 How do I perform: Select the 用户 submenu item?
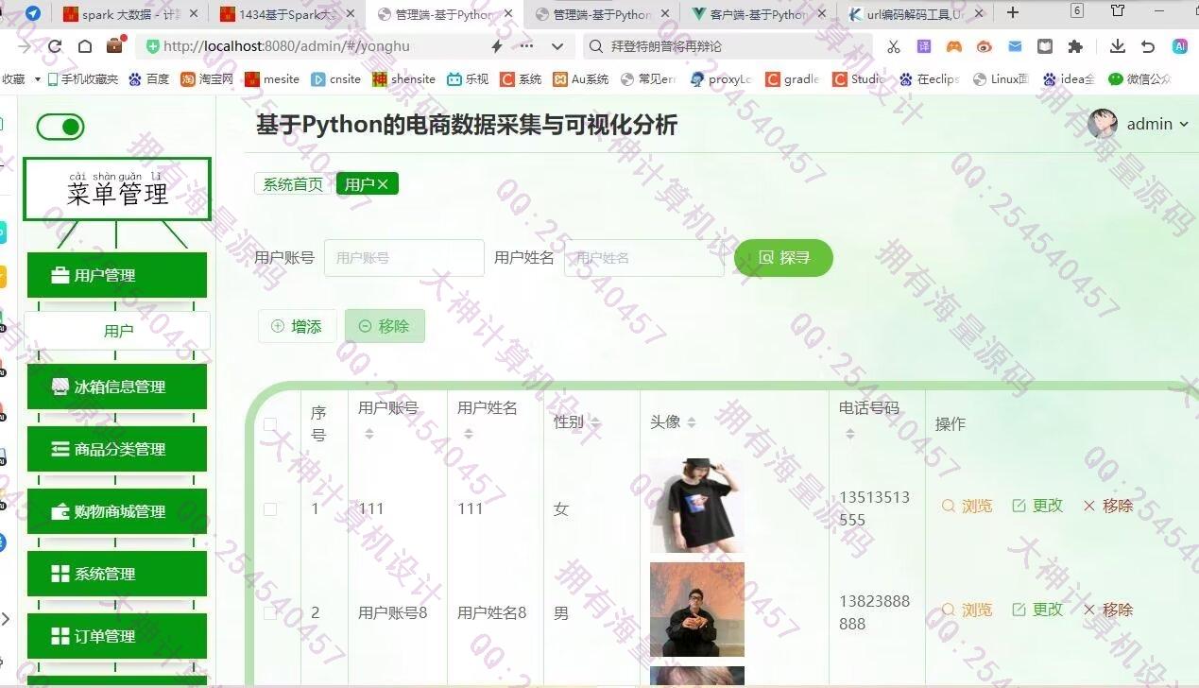coord(117,331)
